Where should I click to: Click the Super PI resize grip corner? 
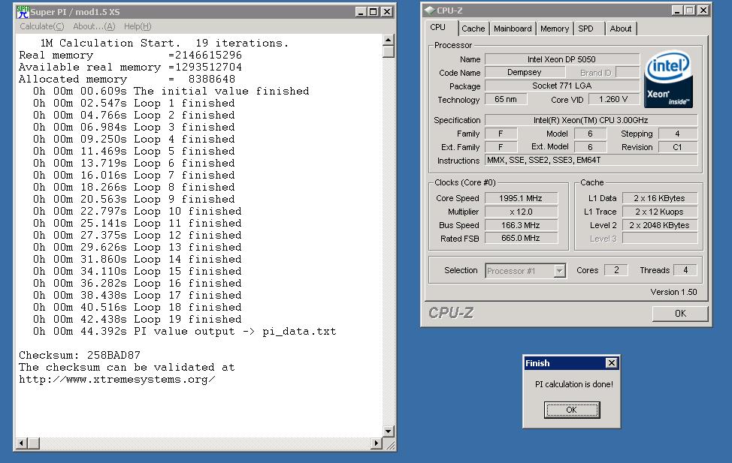(x=390, y=444)
